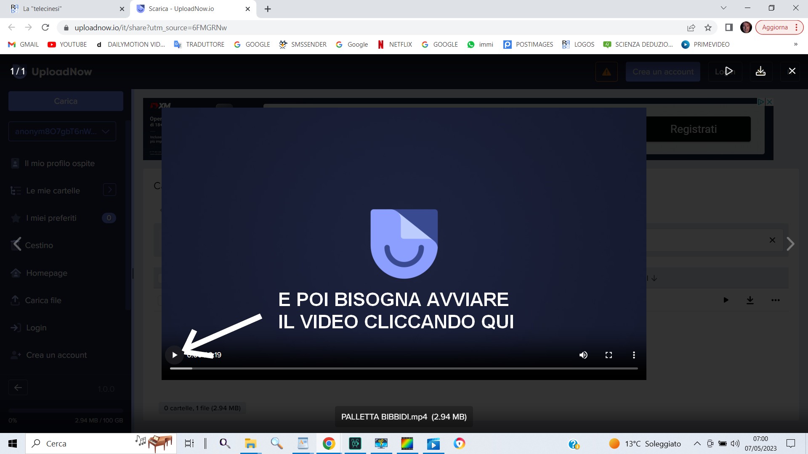Bookmark this page with the star icon
This screenshot has height=454, width=808.
(708, 28)
